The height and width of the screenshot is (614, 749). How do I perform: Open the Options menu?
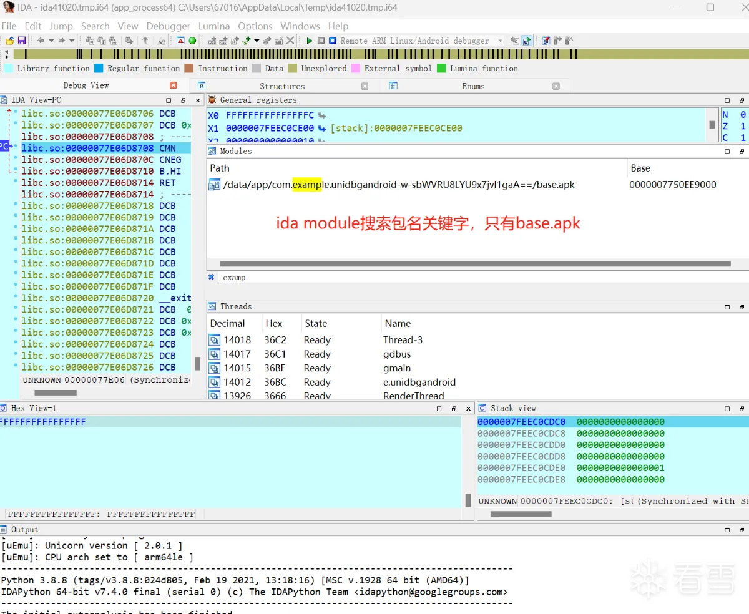tap(255, 26)
